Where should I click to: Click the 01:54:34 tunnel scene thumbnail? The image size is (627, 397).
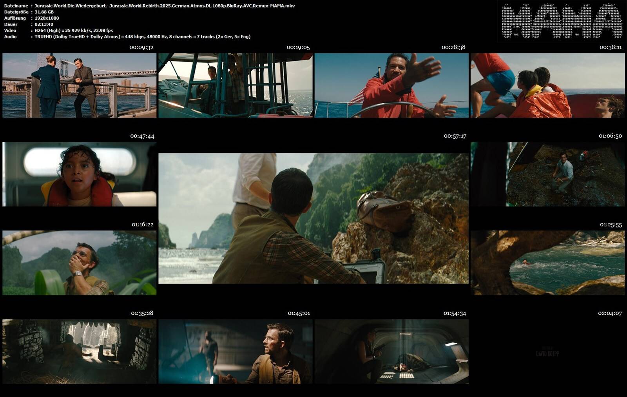(x=391, y=351)
